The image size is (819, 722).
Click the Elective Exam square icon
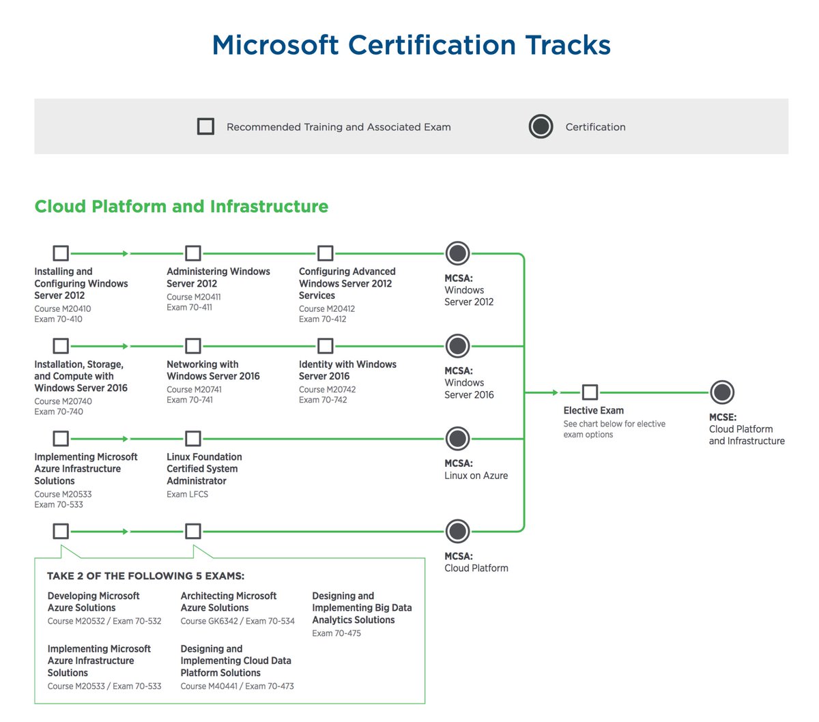(590, 392)
